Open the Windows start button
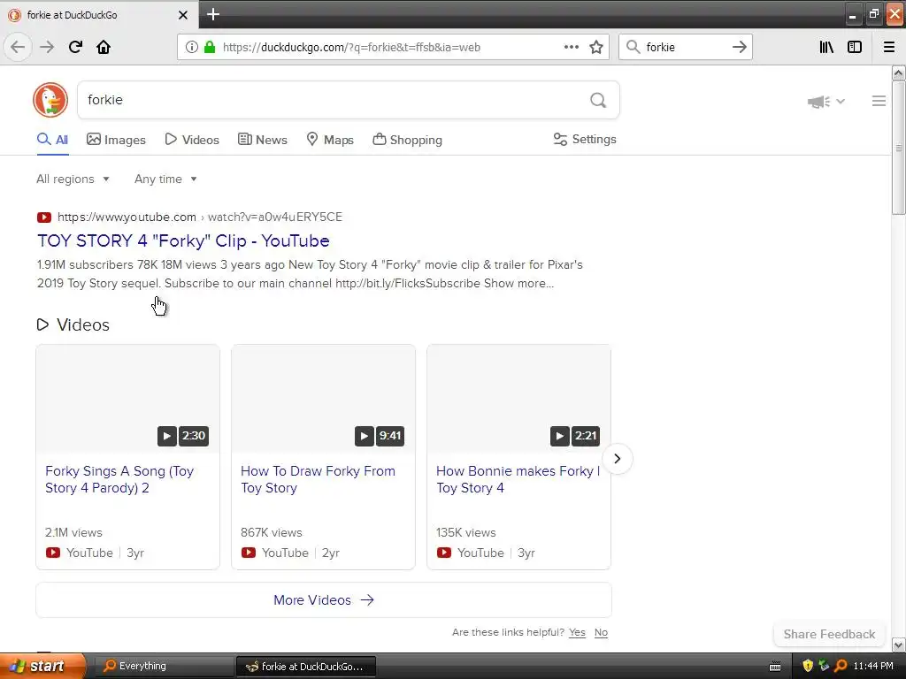This screenshot has width=906, height=679. (42, 666)
